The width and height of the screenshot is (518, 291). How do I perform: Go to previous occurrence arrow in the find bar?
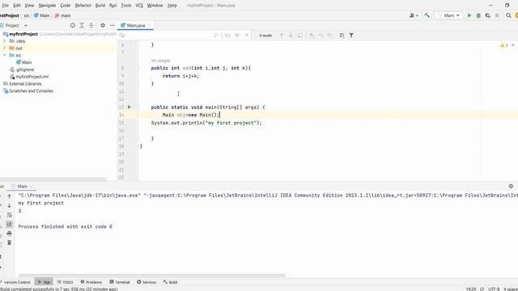point(282,36)
